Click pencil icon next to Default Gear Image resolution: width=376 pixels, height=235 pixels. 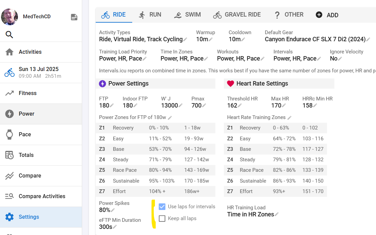pos(368,40)
